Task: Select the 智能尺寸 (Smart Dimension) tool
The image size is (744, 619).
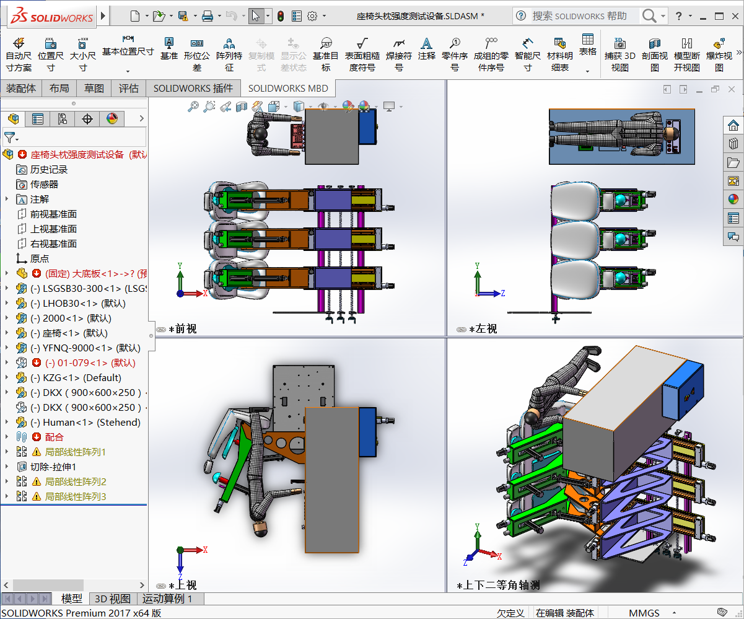Action: 528,55
